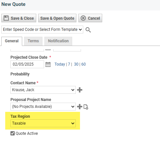
Task: Add new contact with plus icon
Action: tap(80, 90)
